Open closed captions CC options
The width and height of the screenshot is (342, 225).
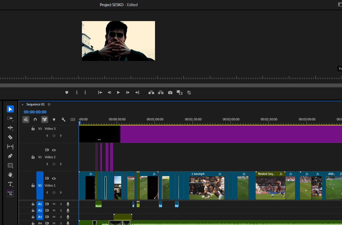coord(73,120)
